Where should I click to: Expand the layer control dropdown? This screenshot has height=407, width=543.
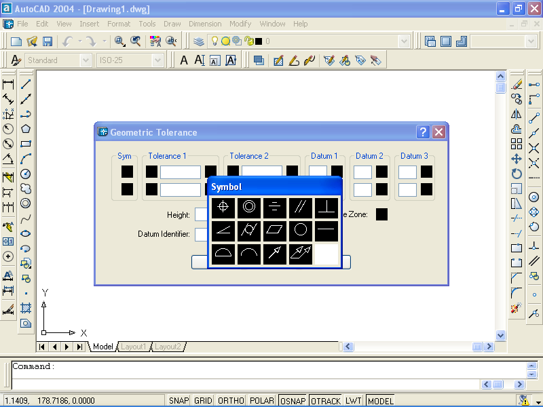coord(404,41)
